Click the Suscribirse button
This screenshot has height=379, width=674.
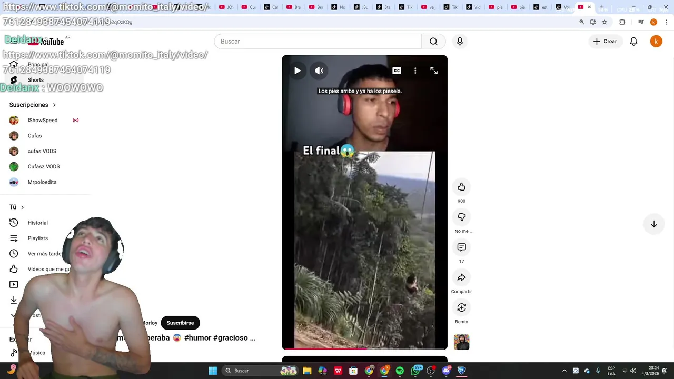[x=180, y=323]
